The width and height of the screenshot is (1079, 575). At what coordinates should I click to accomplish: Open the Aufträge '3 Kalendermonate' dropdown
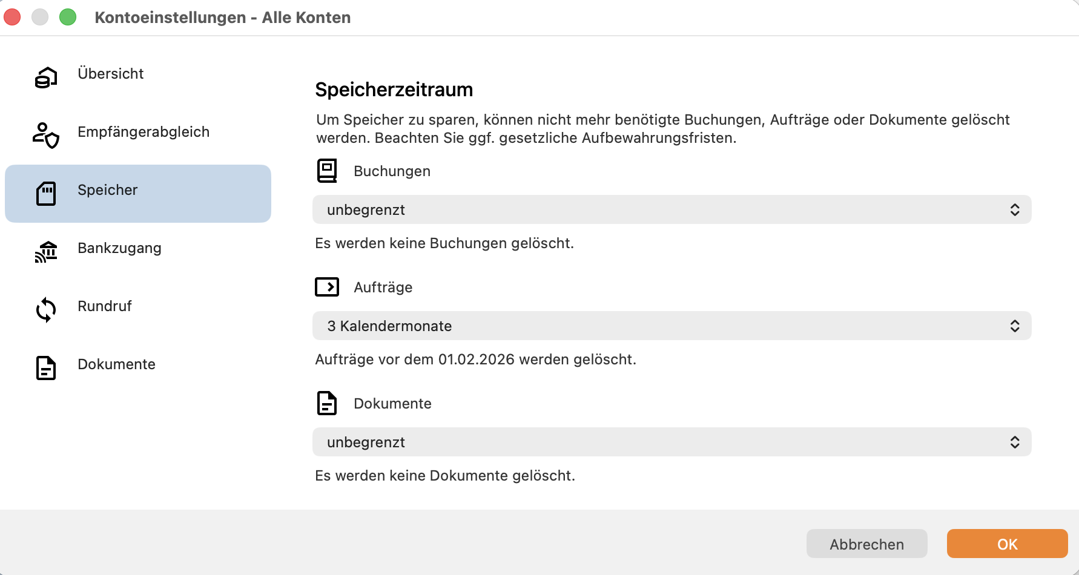[672, 326]
